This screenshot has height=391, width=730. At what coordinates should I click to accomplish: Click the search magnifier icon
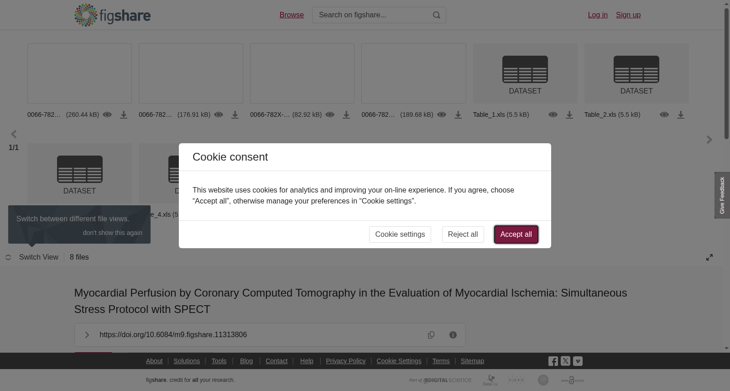coord(437,15)
